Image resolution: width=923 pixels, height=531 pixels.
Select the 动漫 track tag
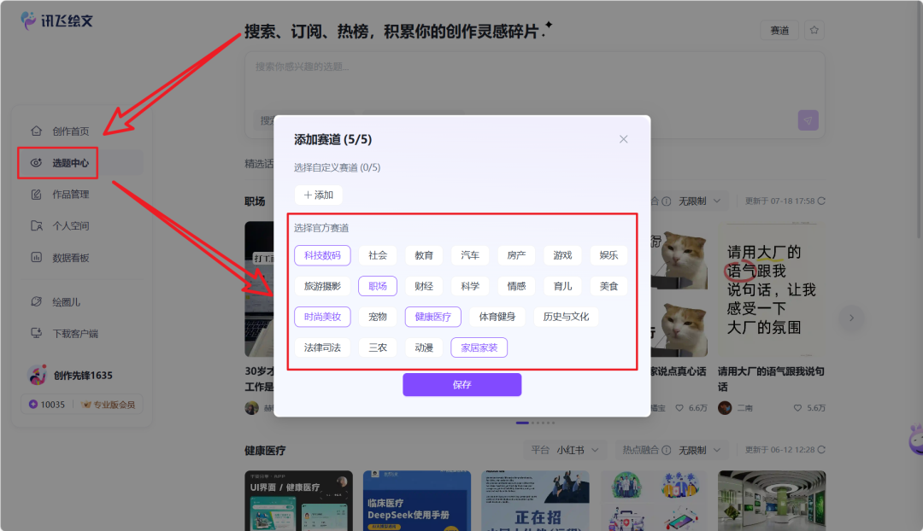424,347
